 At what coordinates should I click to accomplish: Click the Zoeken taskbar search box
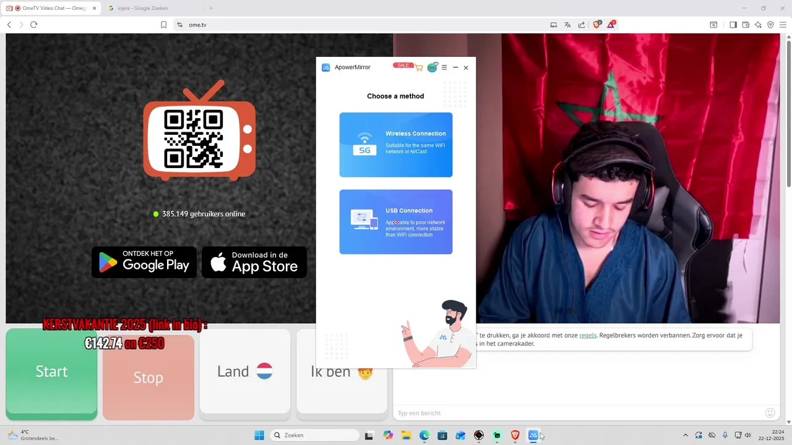click(x=314, y=435)
